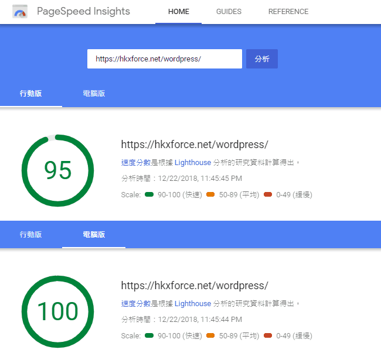This screenshot has width=381, height=360.
Task: Open 速度分數 link in desktop result
Action: tap(136, 303)
